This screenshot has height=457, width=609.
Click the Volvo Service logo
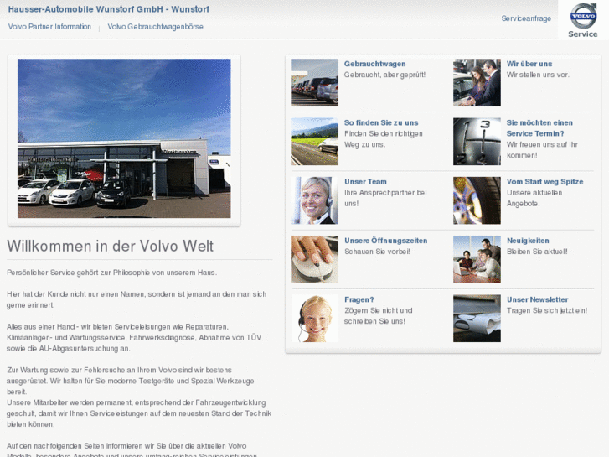click(x=583, y=20)
